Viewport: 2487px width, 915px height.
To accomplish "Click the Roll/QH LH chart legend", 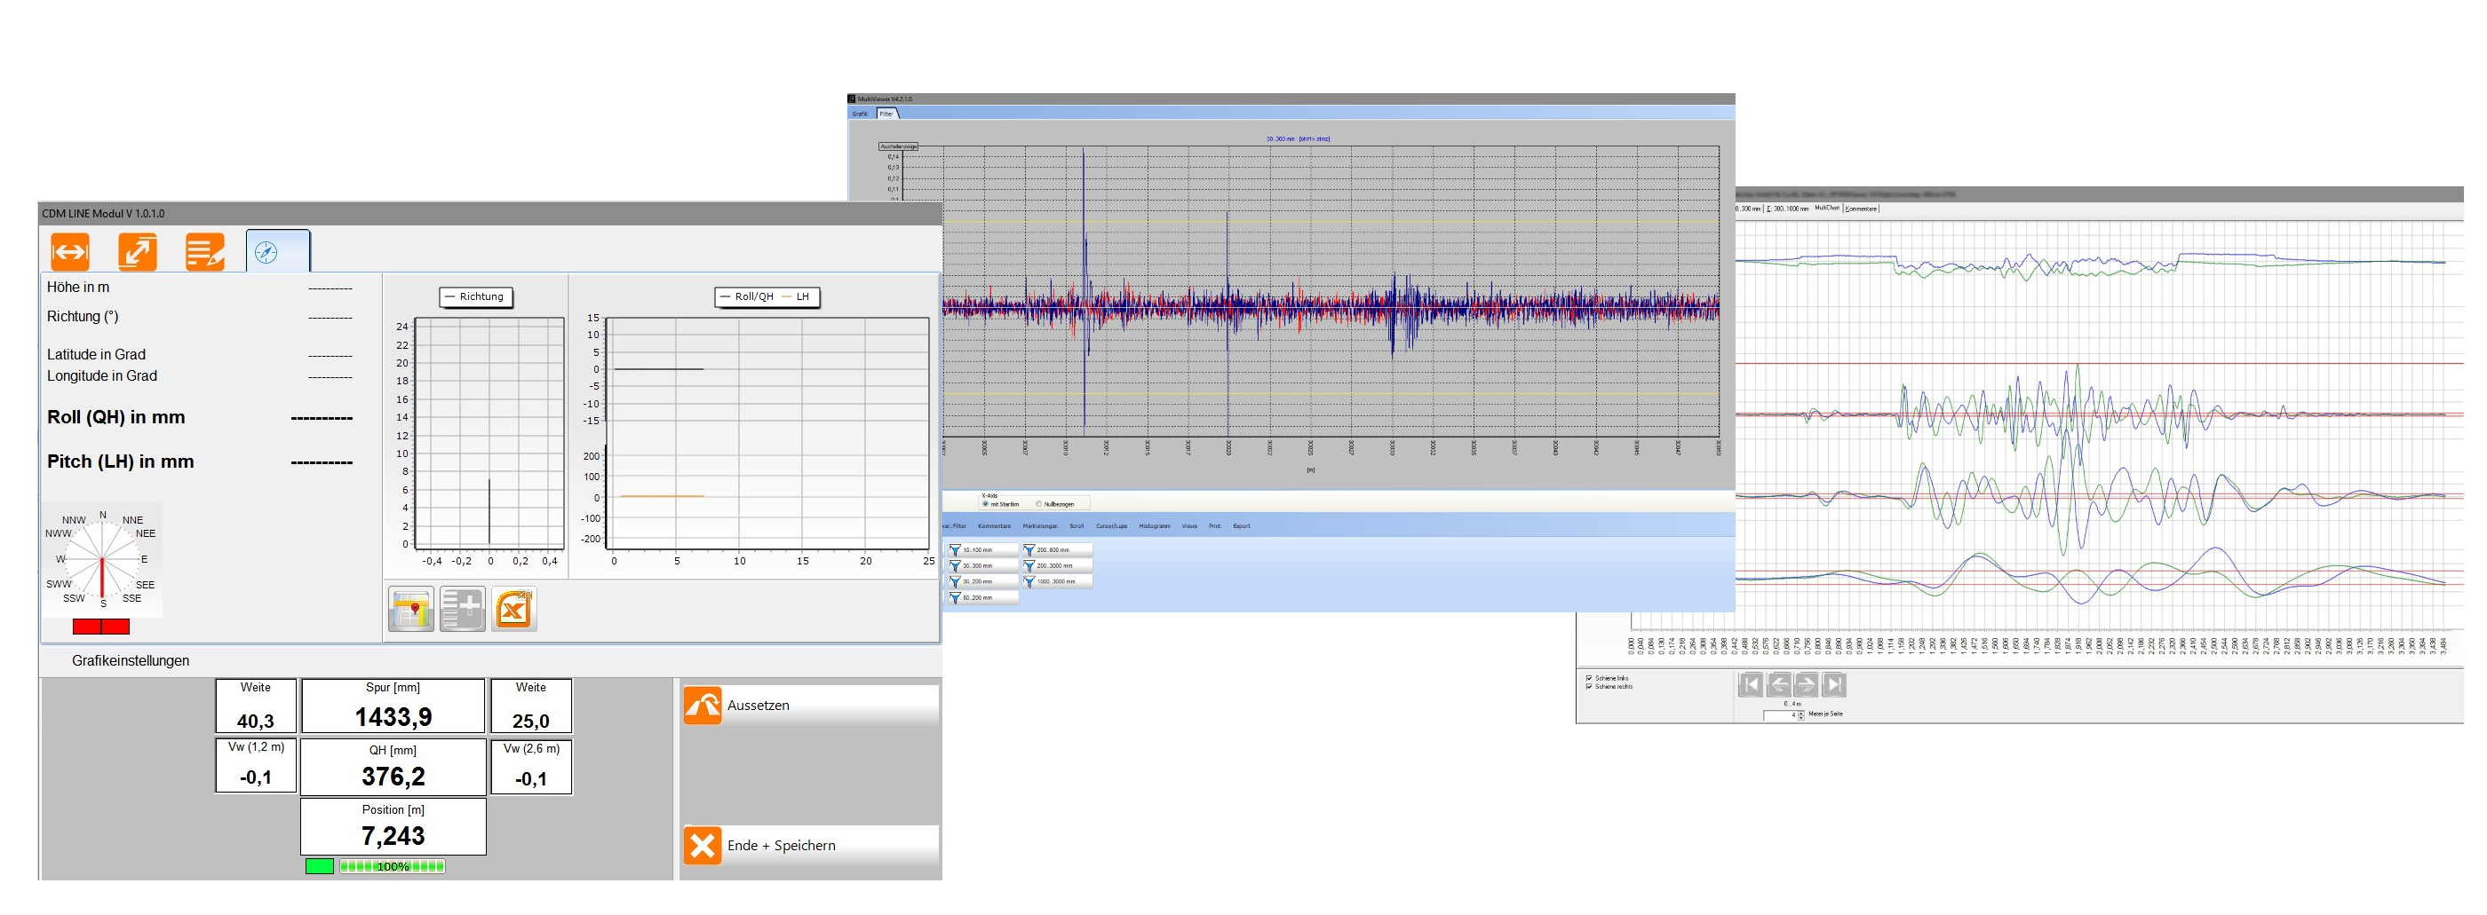I will coord(767,297).
